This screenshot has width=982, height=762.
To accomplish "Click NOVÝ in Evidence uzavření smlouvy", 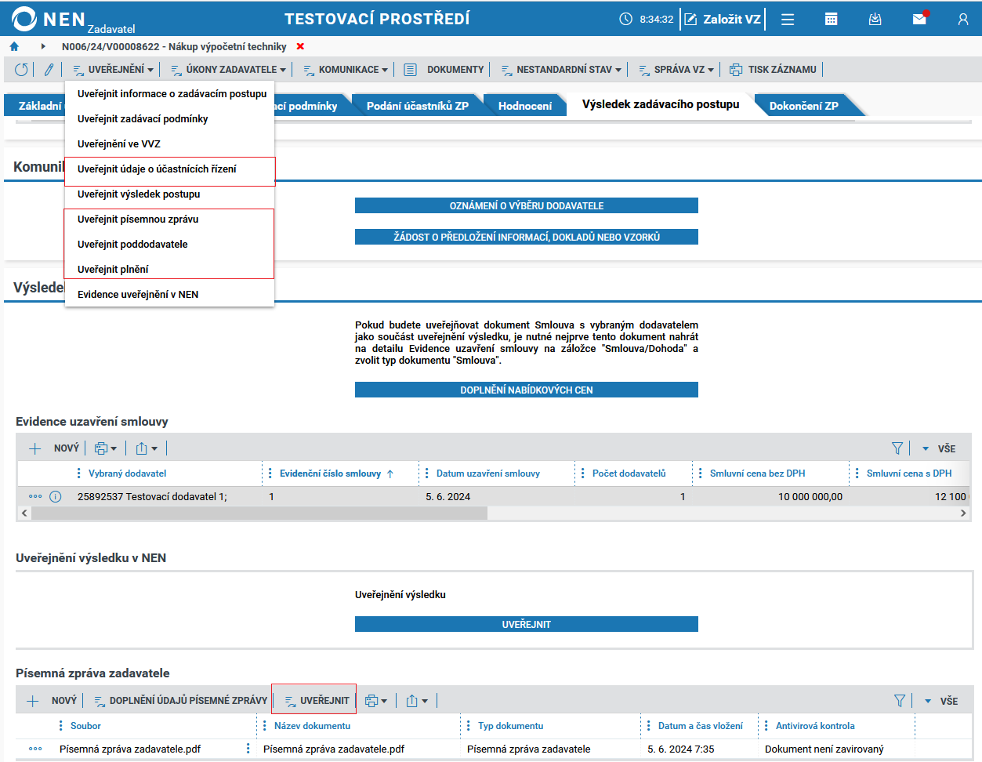I will [54, 448].
